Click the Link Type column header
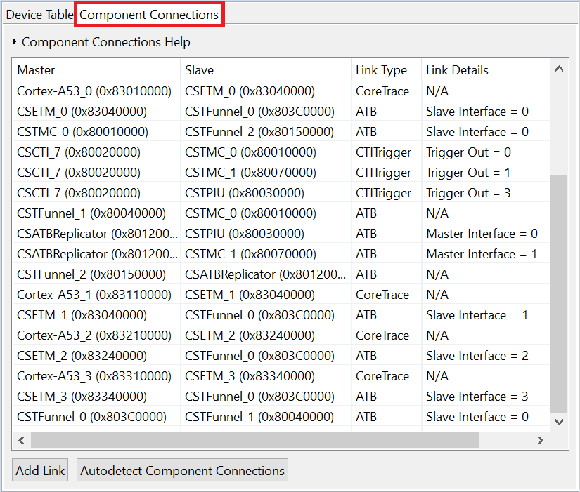This screenshot has width=580, height=492. (380, 70)
